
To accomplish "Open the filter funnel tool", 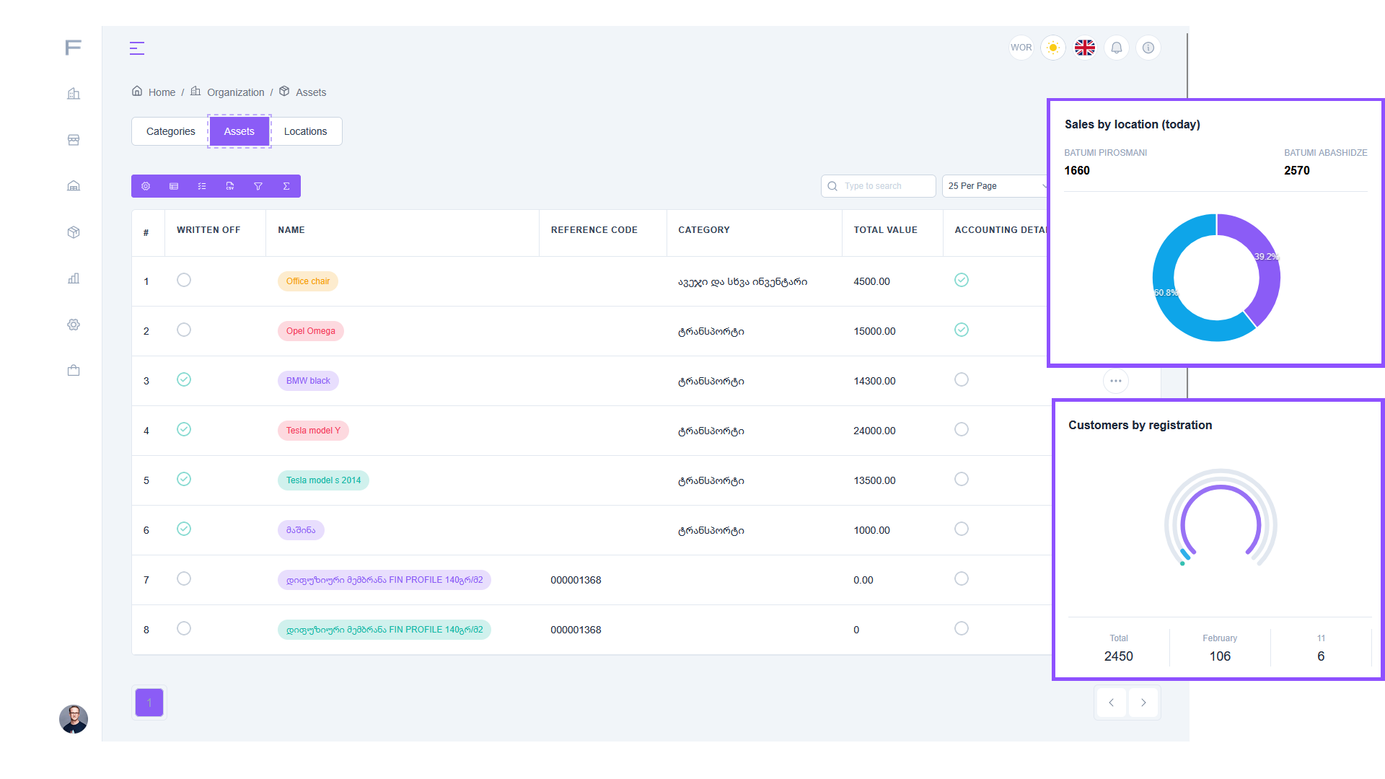I will [258, 186].
